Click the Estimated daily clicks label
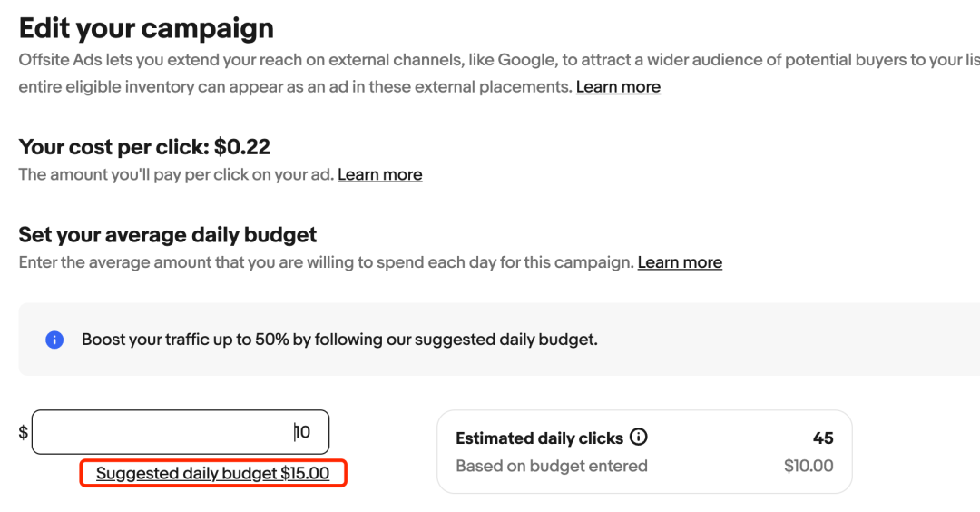Viewport: 980px width, 512px height. point(539,438)
